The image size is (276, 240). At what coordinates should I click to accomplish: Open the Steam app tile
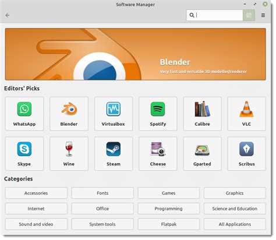[x=114, y=154]
